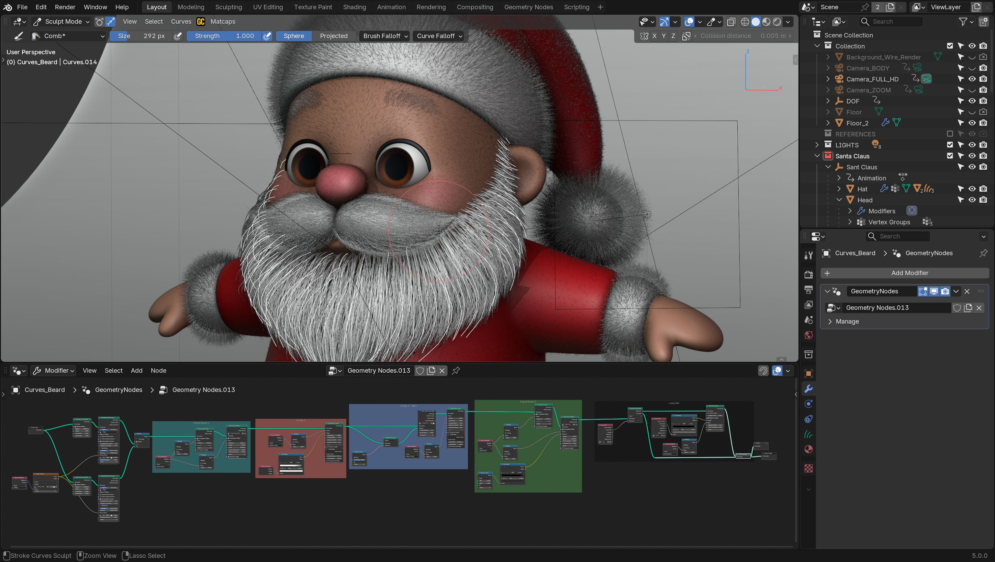Toggle X-ray view icon in viewport header
Image resolution: width=995 pixels, height=562 pixels.
pyautogui.click(x=731, y=22)
